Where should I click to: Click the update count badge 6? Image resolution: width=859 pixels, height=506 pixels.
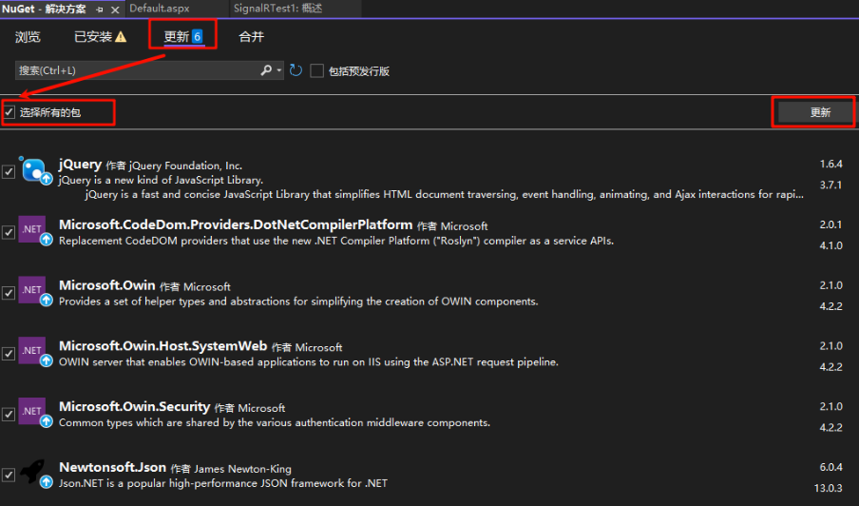point(198,37)
